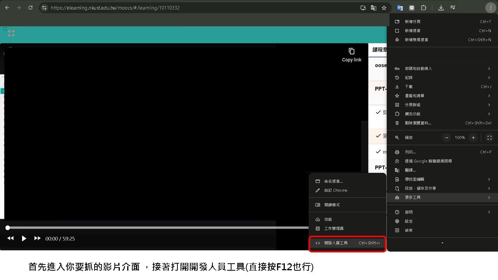The width and height of the screenshot is (498, 280).
Task: Click the translate page icon in address bar
Action: [x=373, y=8]
